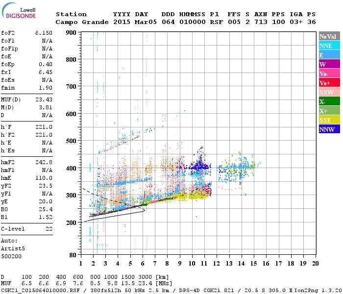Click the hmF2 value 242.8
The image size is (343, 294).
(44, 162)
